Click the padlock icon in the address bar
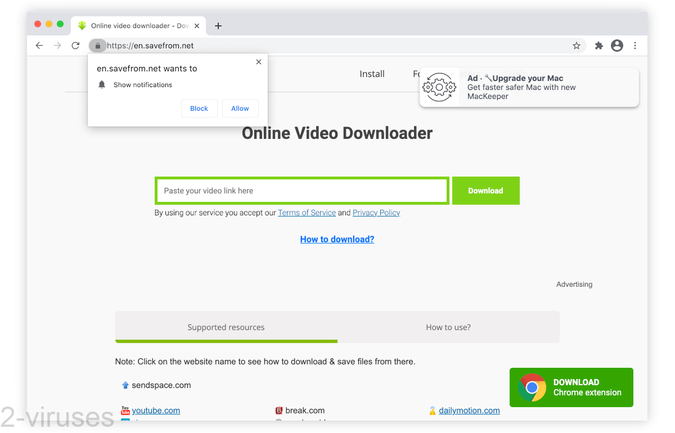 tap(98, 46)
